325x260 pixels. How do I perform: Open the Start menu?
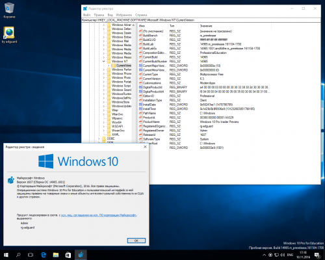6,255
